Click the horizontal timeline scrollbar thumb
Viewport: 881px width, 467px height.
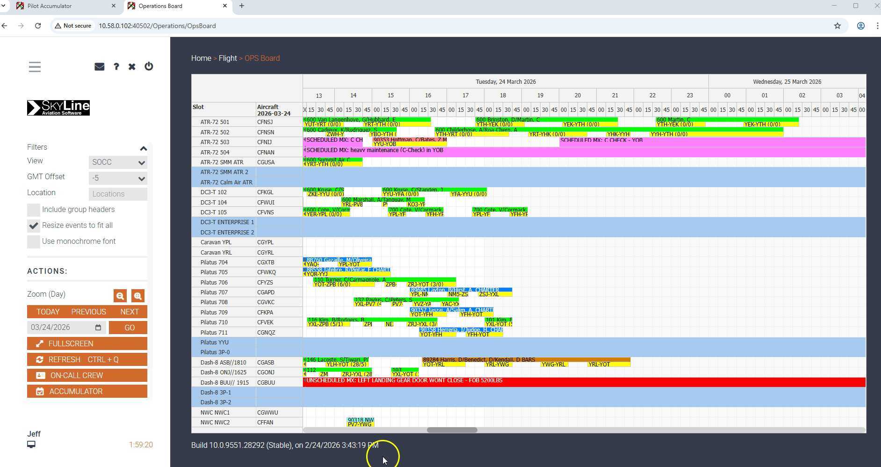pyautogui.click(x=452, y=430)
